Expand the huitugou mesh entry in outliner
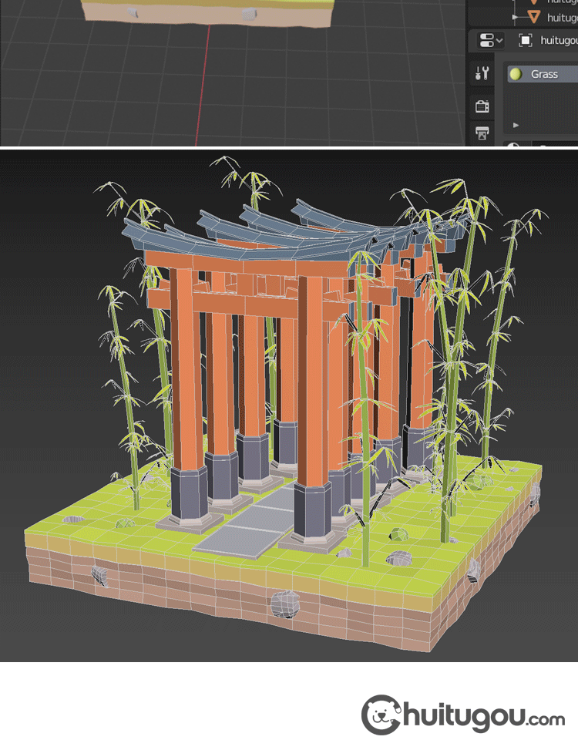Screen dimensions: 578x740 tap(515, 16)
